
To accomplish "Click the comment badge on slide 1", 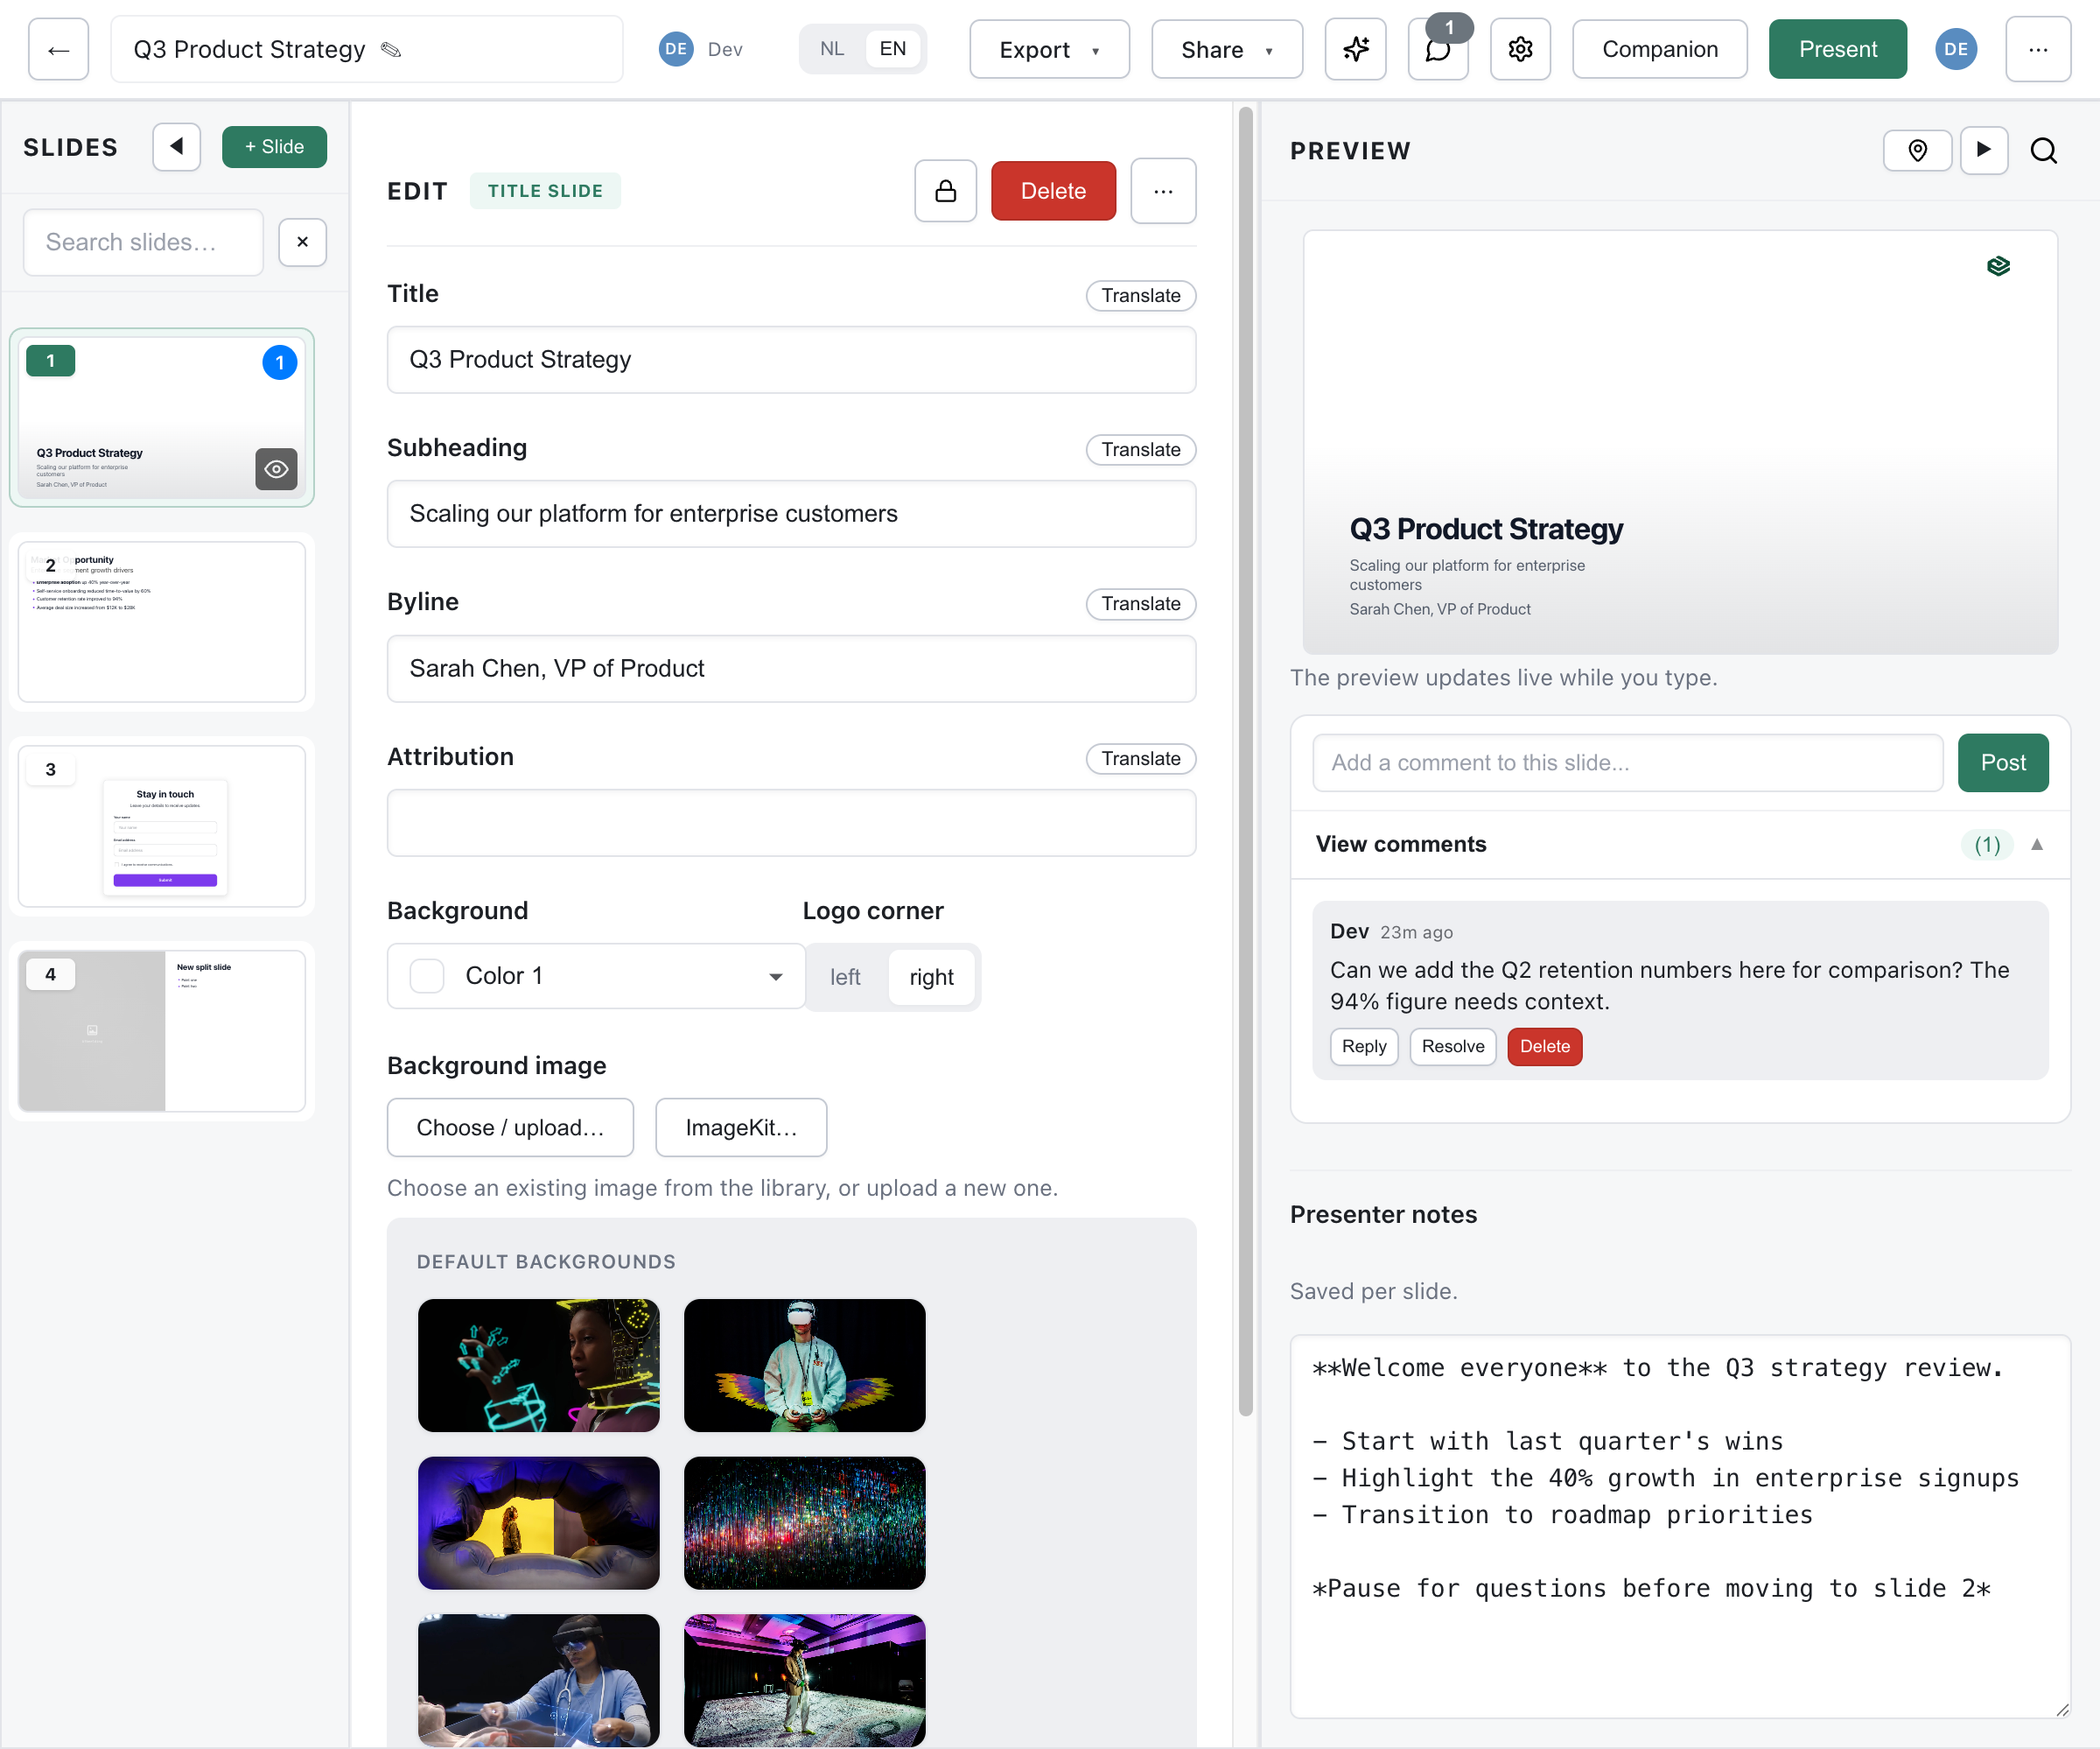I will [x=279, y=362].
